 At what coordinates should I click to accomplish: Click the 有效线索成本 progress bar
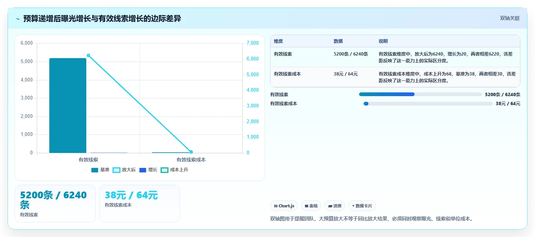tap(428, 104)
